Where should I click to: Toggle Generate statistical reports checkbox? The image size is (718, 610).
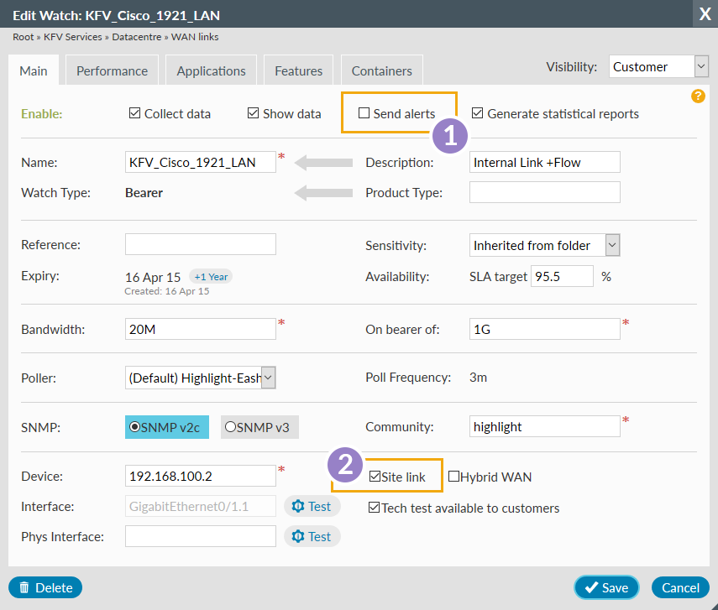477,113
